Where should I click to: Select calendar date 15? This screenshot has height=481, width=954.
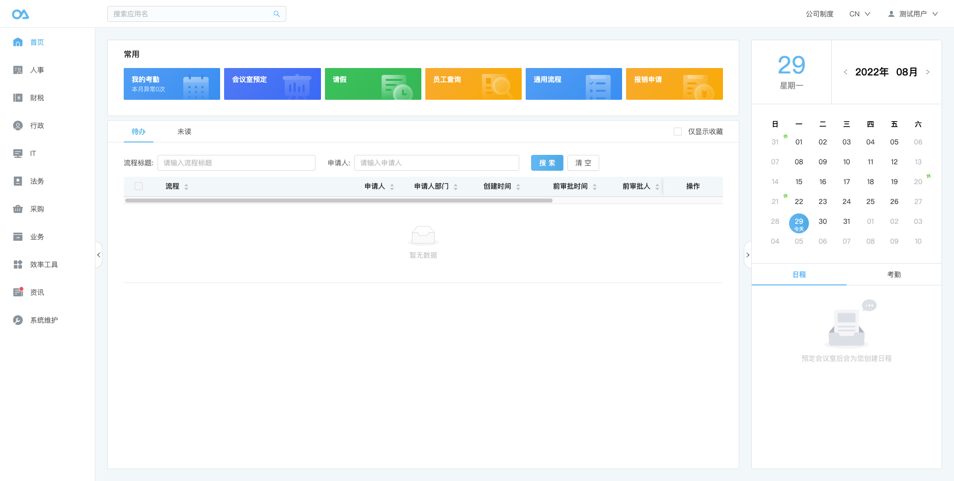(799, 182)
